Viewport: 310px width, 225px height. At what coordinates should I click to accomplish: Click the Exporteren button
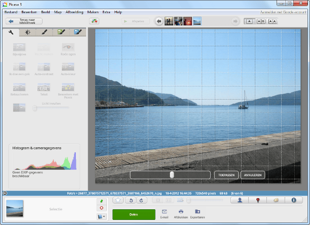coord(198,214)
